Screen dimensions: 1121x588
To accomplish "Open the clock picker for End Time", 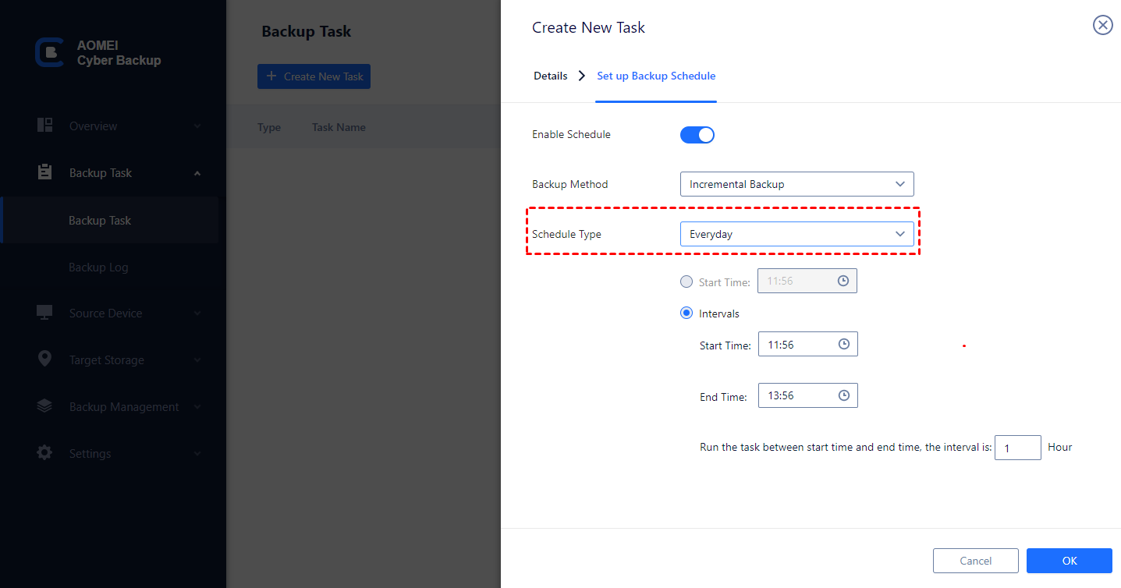I will click(843, 395).
